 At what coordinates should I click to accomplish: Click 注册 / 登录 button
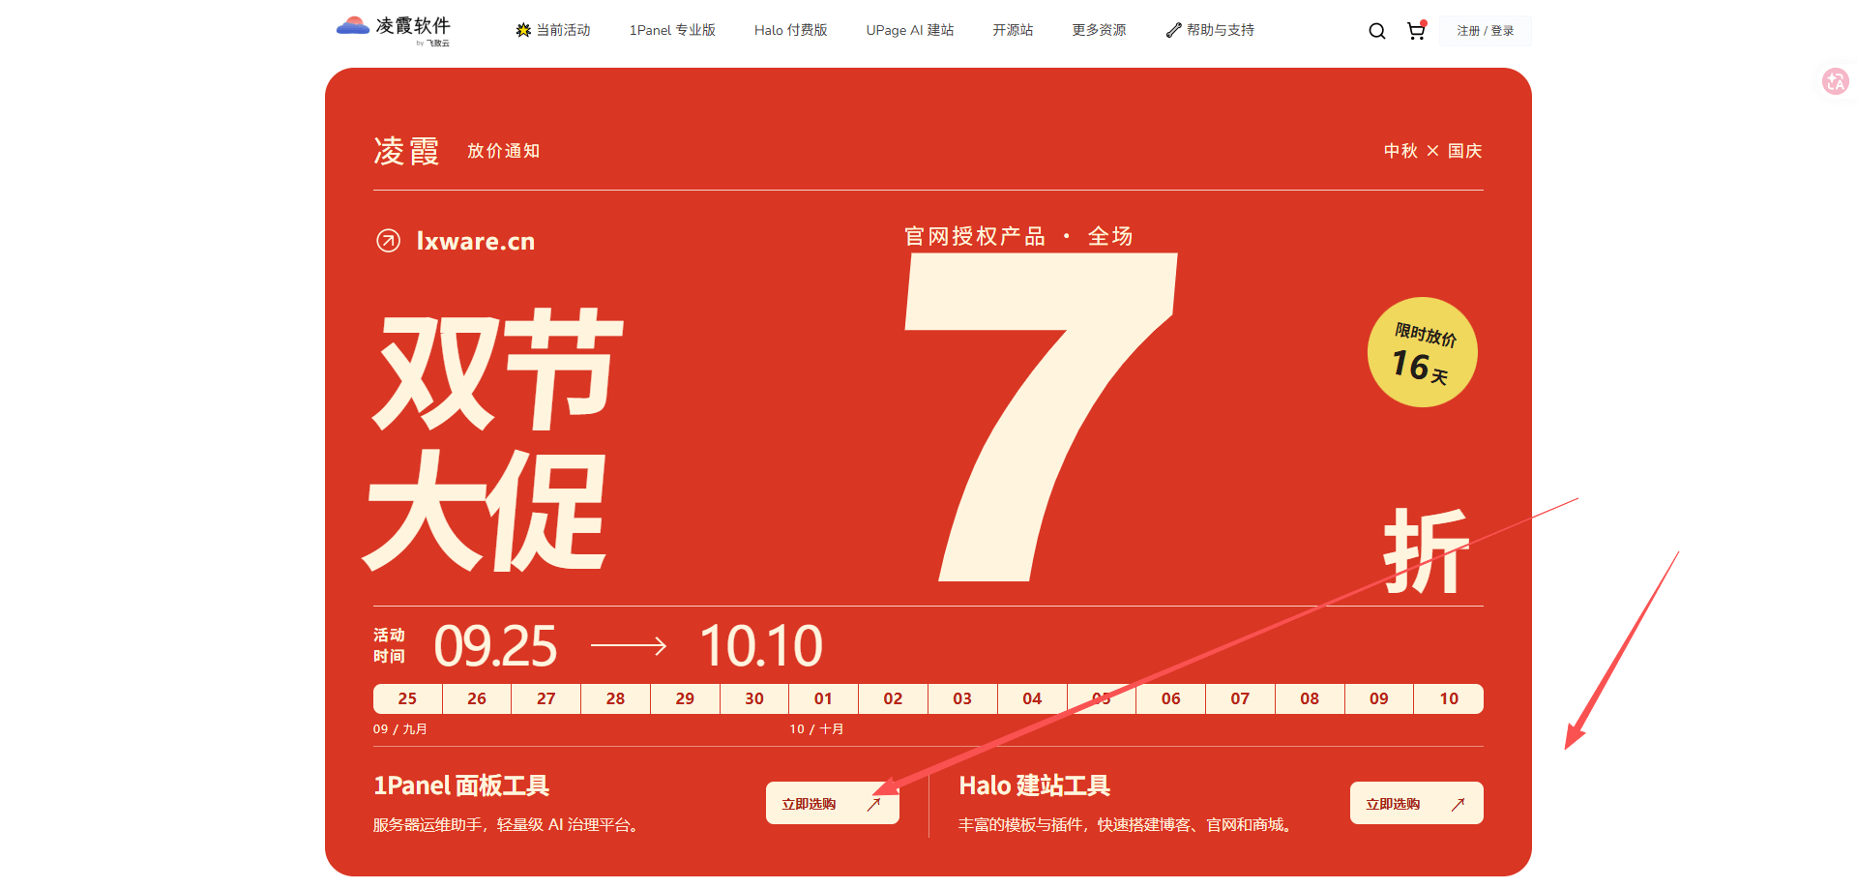click(x=1486, y=31)
